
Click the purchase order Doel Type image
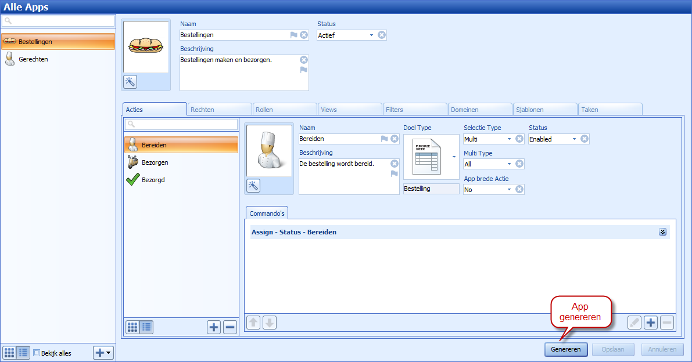(428, 157)
